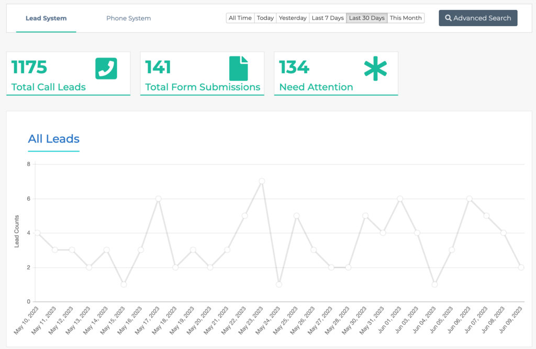Select the May 15 low data point
The height and width of the screenshot is (349, 536).
click(124, 284)
